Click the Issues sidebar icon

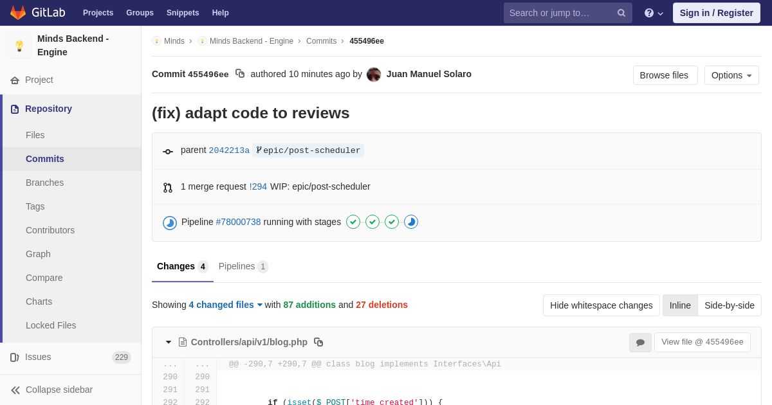15,357
